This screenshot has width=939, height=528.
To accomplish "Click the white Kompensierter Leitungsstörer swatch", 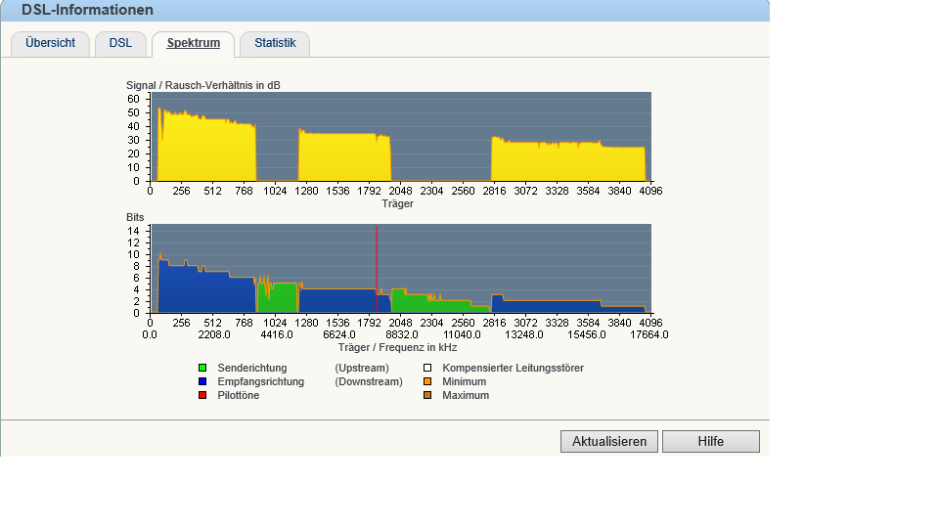I will pos(427,369).
